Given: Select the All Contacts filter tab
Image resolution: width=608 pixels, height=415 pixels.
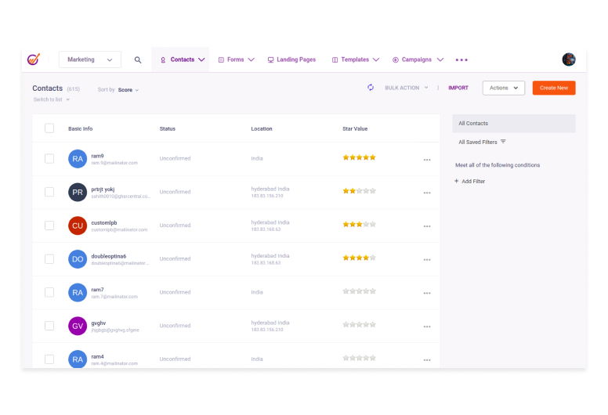Looking at the screenshot, I should 514,123.
